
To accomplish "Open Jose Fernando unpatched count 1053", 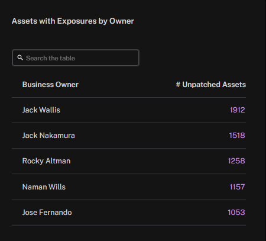I will [236, 213].
